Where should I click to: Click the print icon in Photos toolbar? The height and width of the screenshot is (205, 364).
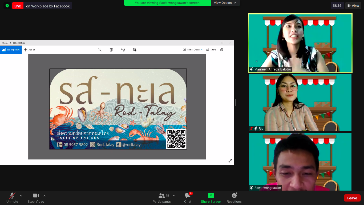click(222, 50)
